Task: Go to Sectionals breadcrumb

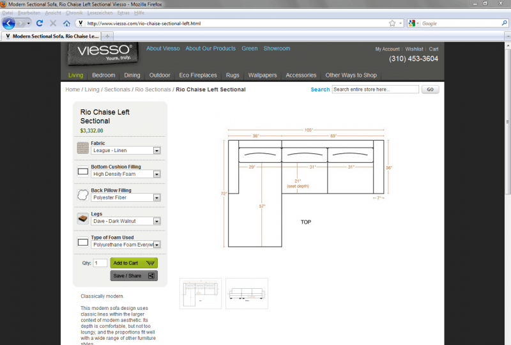Action: 117,89
